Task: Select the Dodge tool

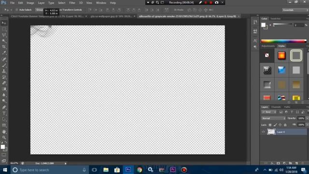Action: pyautogui.click(x=4, y=101)
